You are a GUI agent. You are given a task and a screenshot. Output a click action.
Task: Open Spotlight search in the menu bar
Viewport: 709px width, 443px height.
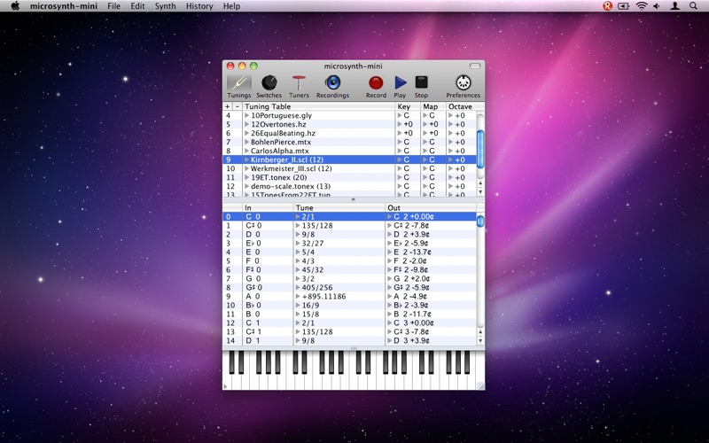point(693,6)
